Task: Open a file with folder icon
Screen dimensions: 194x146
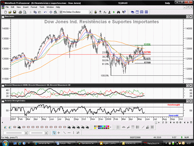Action: [x=10, y=12]
